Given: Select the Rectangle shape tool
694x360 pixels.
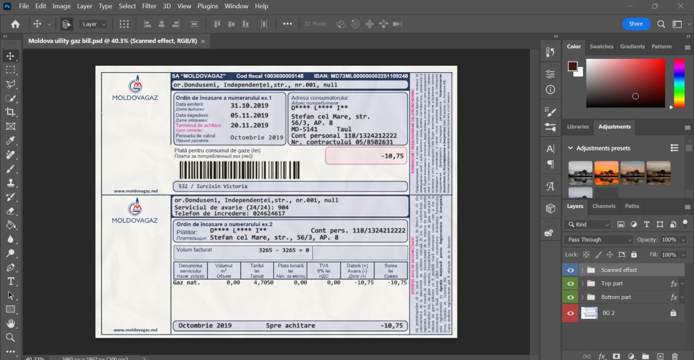Looking at the screenshot, I should tap(10, 309).
